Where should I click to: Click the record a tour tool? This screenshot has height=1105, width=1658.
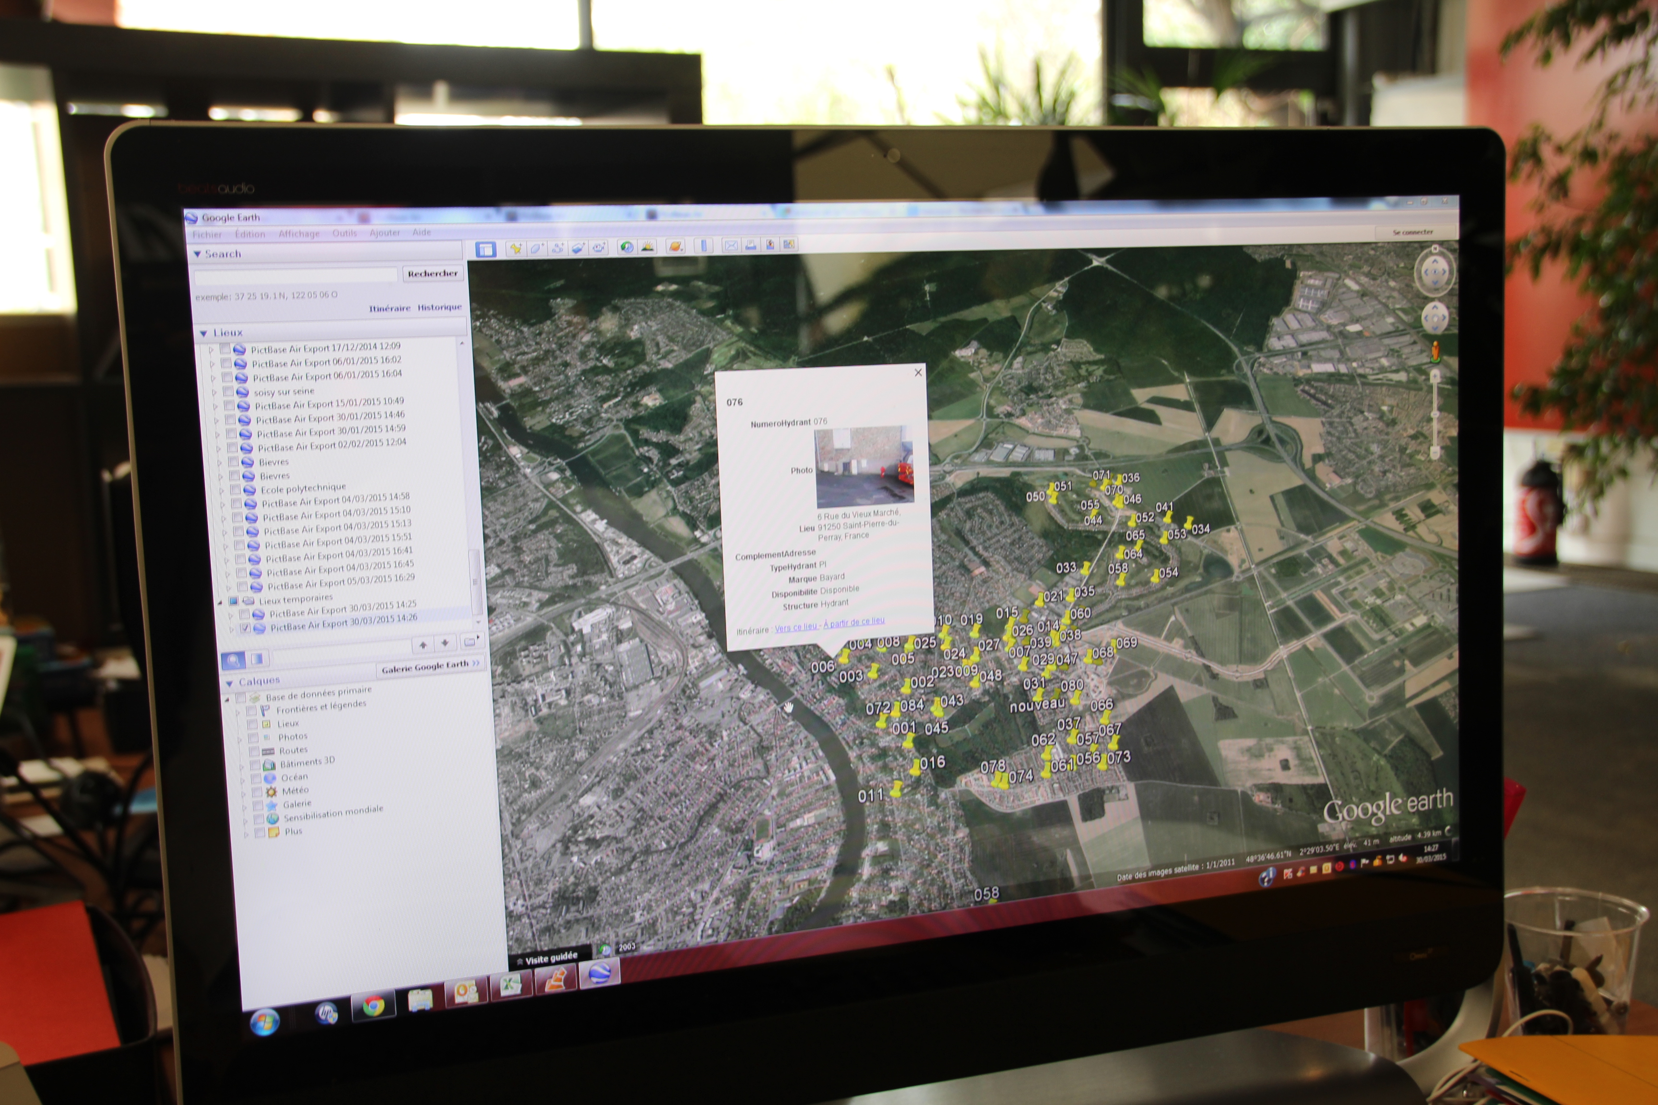point(599,247)
